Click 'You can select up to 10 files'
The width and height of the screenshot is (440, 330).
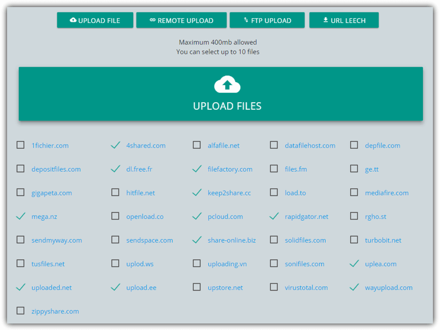click(218, 52)
